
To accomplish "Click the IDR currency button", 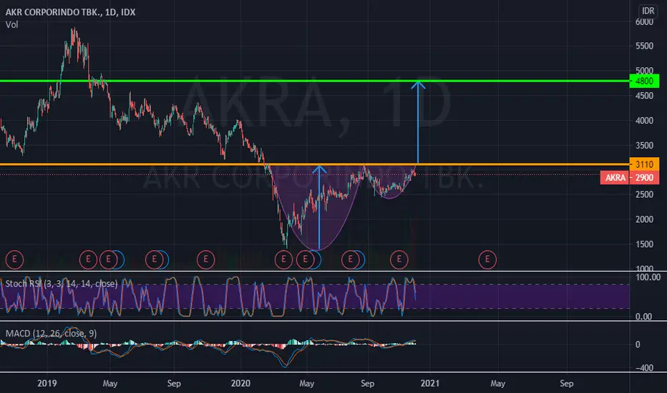I will [x=648, y=11].
